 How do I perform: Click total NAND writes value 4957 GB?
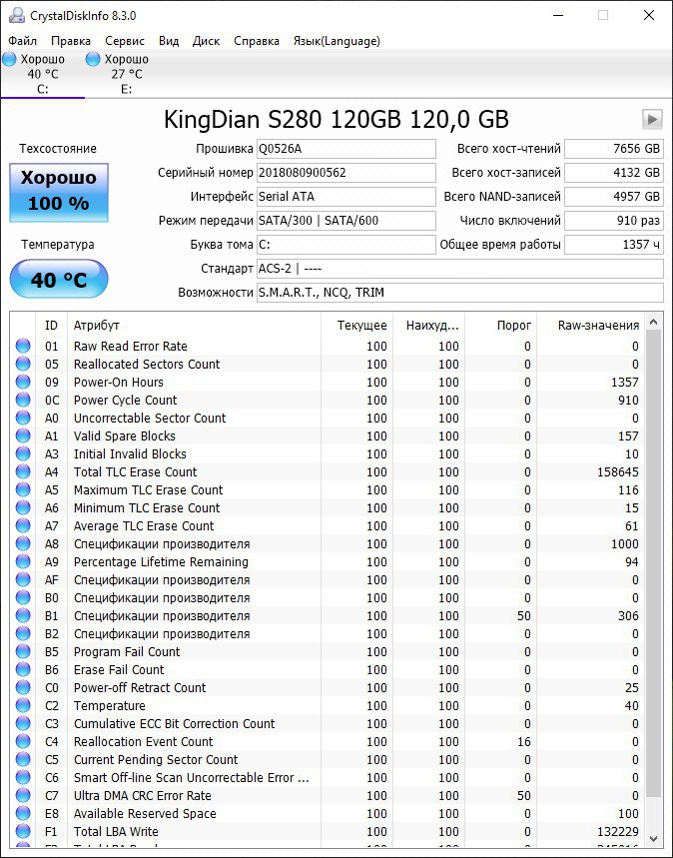pyautogui.click(x=613, y=197)
